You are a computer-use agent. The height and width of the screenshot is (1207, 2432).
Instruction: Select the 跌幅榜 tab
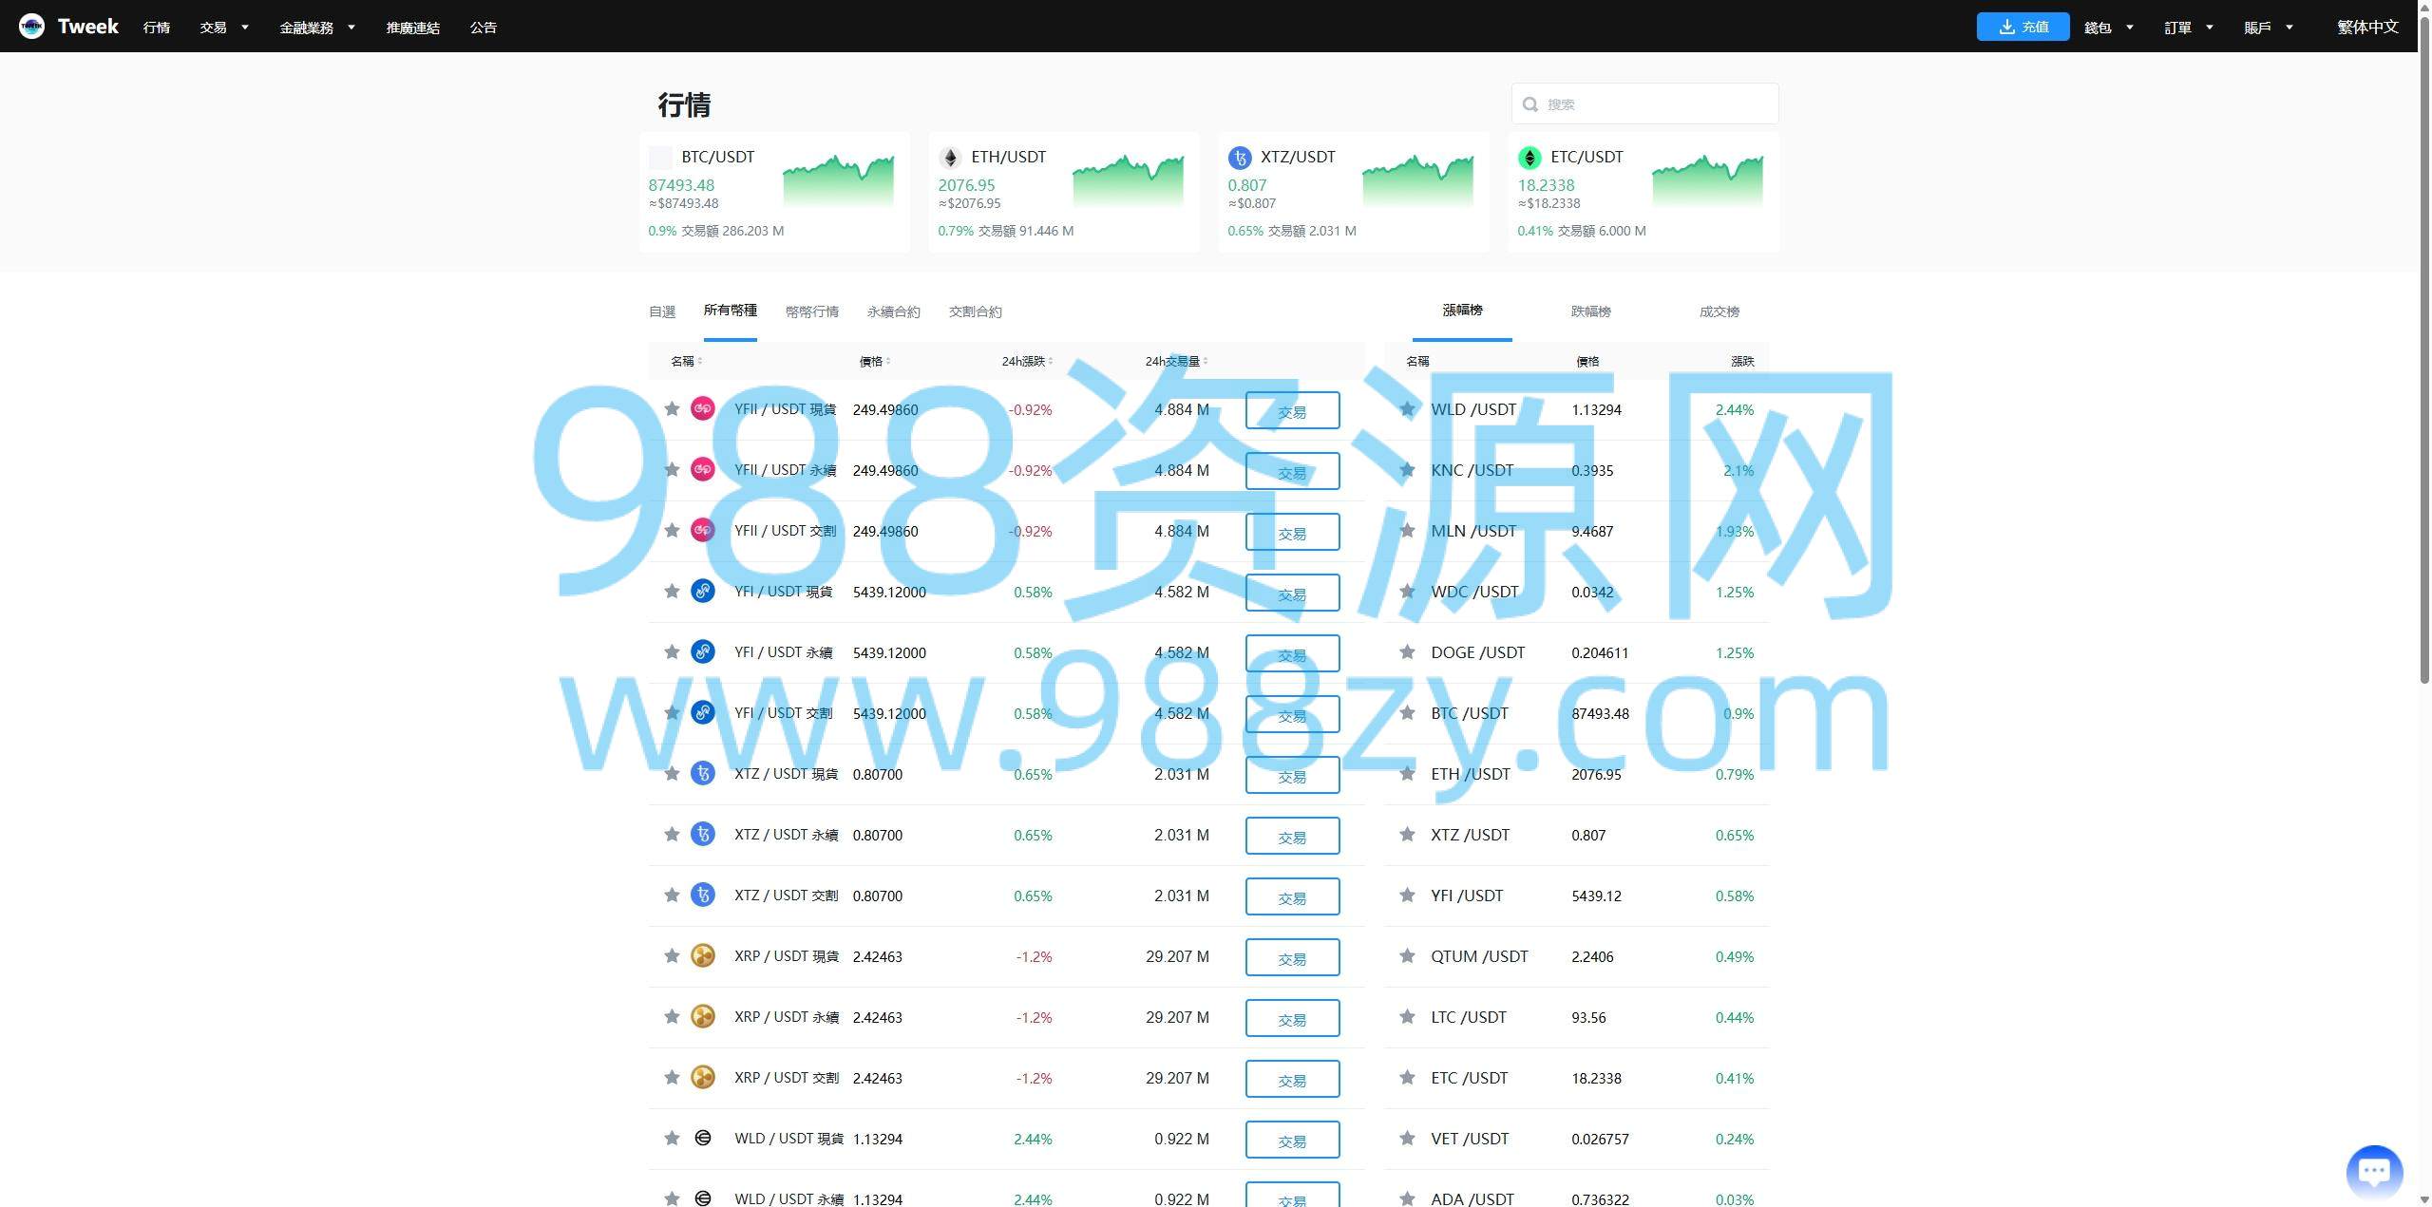pyautogui.click(x=1590, y=311)
